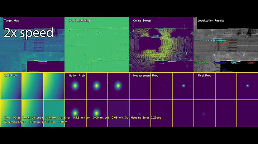
Task: Click the bright peak dot in Measurement Prob
Action: coord(183,86)
